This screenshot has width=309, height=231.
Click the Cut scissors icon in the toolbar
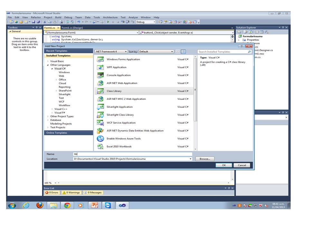45,22
